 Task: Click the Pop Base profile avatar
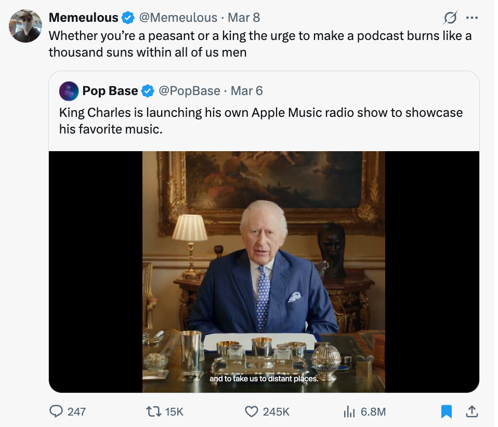[x=69, y=91]
